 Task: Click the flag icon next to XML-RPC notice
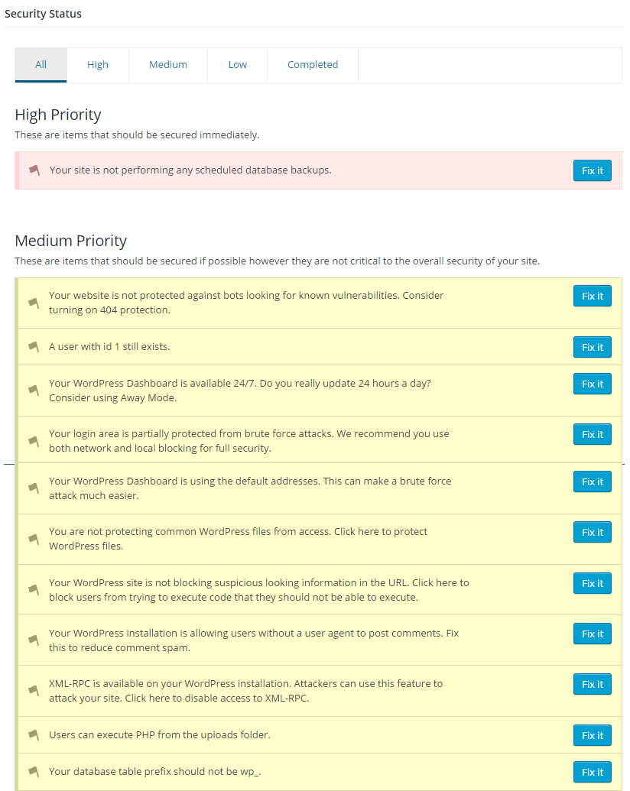click(x=33, y=691)
